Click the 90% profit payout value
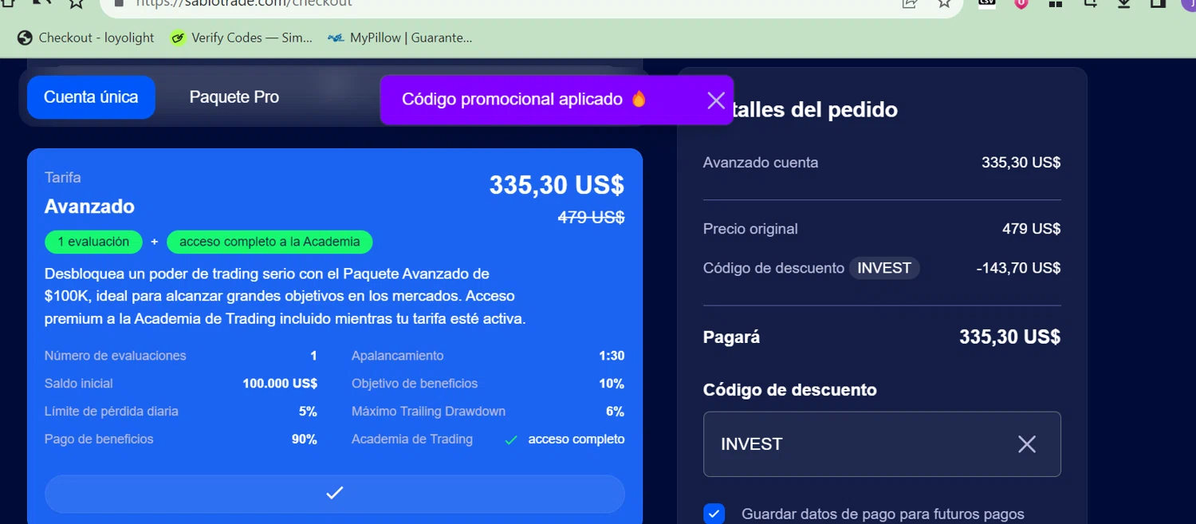Screen dimensions: 1196x524 305,439
